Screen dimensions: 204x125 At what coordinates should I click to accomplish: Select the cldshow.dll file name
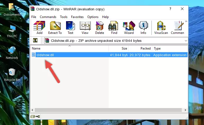(x=45, y=55)
